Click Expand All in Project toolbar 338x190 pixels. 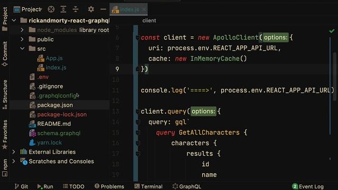(x=63, y=9)
